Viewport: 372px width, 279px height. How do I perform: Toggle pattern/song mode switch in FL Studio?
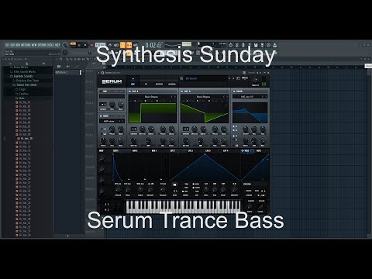coord(73,45)
